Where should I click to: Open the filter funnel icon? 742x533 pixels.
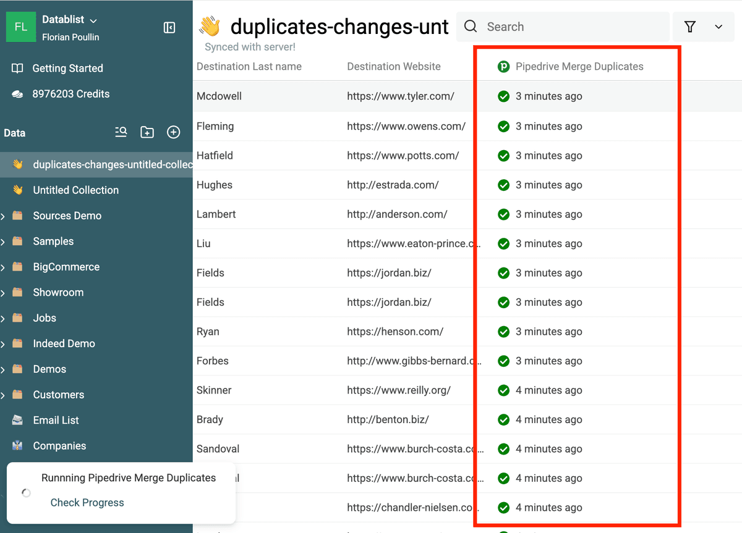pyautogui.click(x=690, y=27)
